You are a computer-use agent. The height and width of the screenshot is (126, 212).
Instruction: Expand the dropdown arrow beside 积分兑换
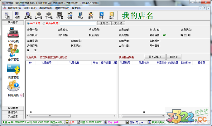point(22,95)
